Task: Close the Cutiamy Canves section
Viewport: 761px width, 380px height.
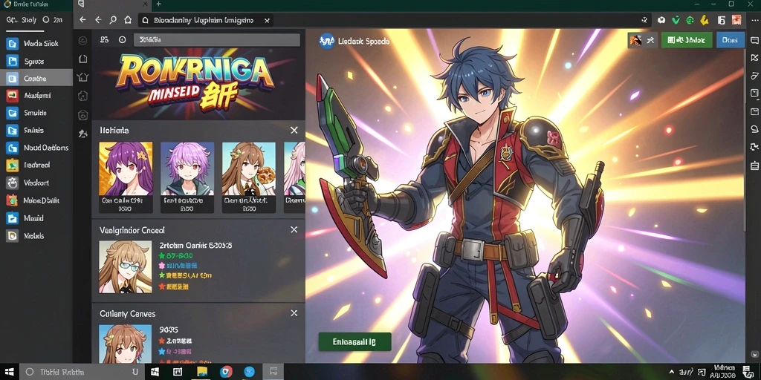Action: coord(294,313)
